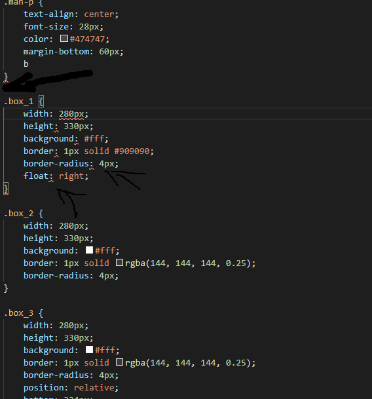Click the #474747 color swatch
Image resolution: width=372 pixels, height=399 pixels.
pos(64,39)
